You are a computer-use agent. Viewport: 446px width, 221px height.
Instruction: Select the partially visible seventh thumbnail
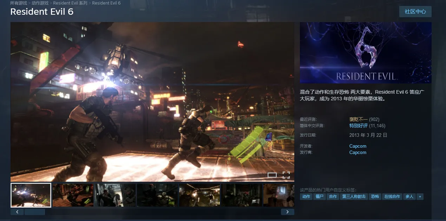279,195
